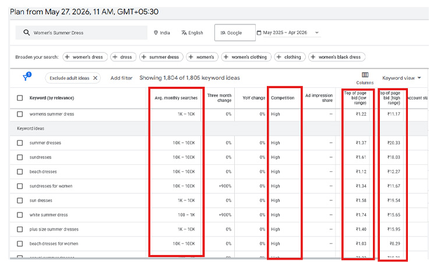Click the Women's Summer Dress search field
This screenshot has height=262, width=437.
pyautogui.click(x=82, y=33)
